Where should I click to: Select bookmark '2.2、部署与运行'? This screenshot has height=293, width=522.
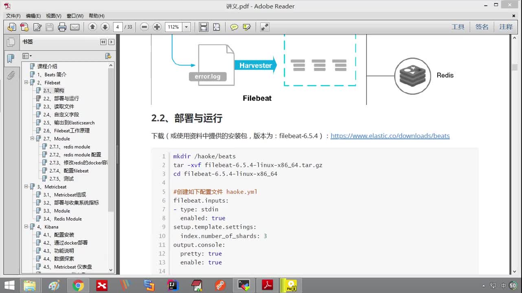[61, 98]
